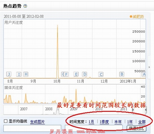This screenshot has height=134, width=154.
Task: Click news marker B near 2012年1月
Action: click(x=122, y=74)
